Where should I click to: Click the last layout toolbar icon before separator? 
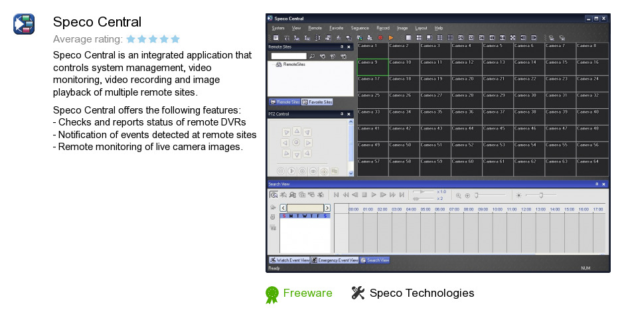point(534,38)
